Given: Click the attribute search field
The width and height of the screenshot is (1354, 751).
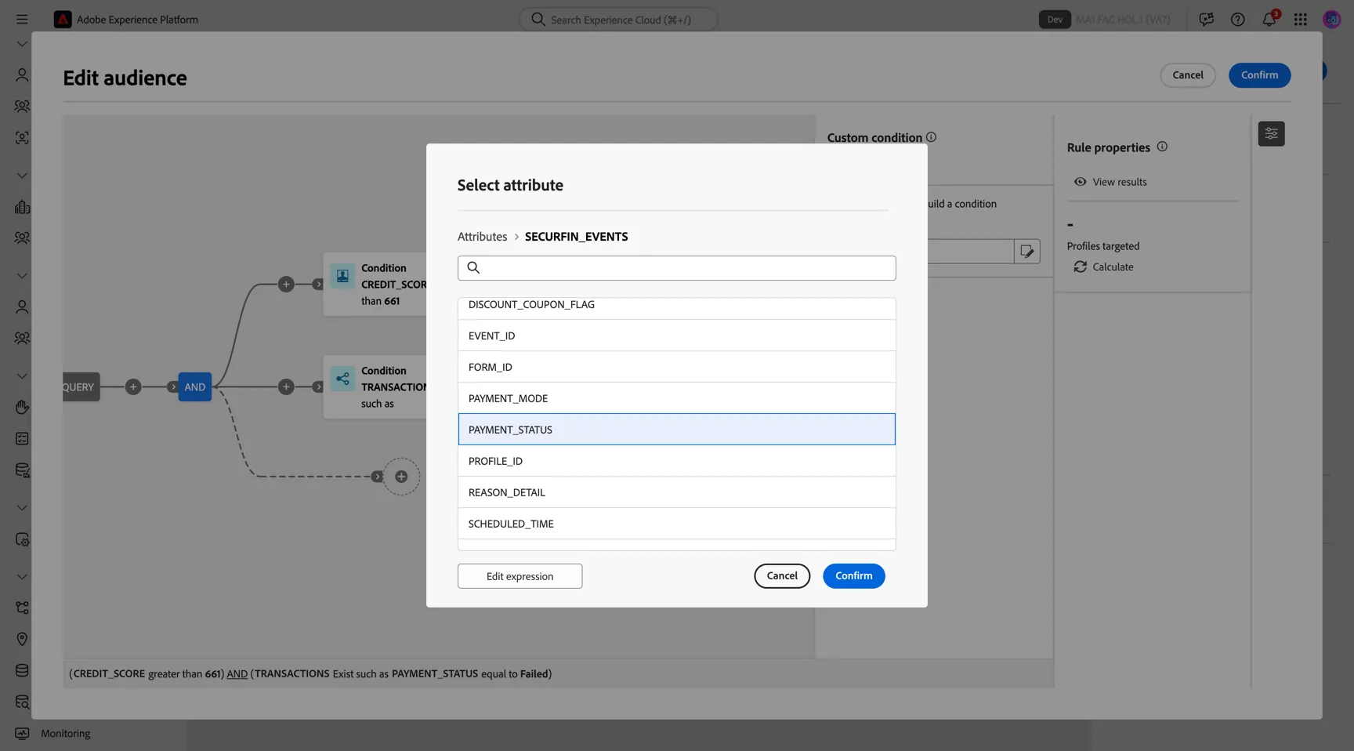Looking at the screenshot, I should 676,268.
